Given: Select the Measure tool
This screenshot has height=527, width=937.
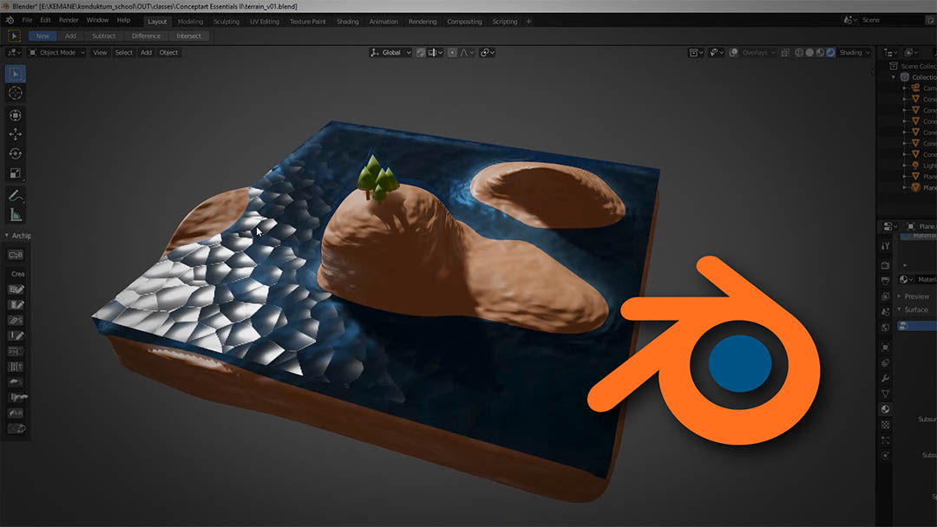Looking at the screenshot, I should tap(16, 215).
